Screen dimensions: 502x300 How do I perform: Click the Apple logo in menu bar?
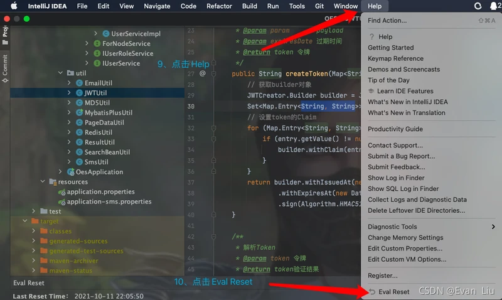click(14, 6)
